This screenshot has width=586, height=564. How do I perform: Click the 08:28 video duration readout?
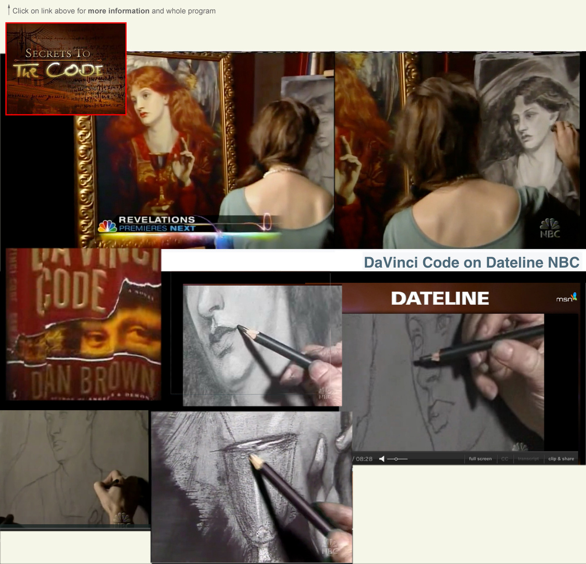[363, 459]
